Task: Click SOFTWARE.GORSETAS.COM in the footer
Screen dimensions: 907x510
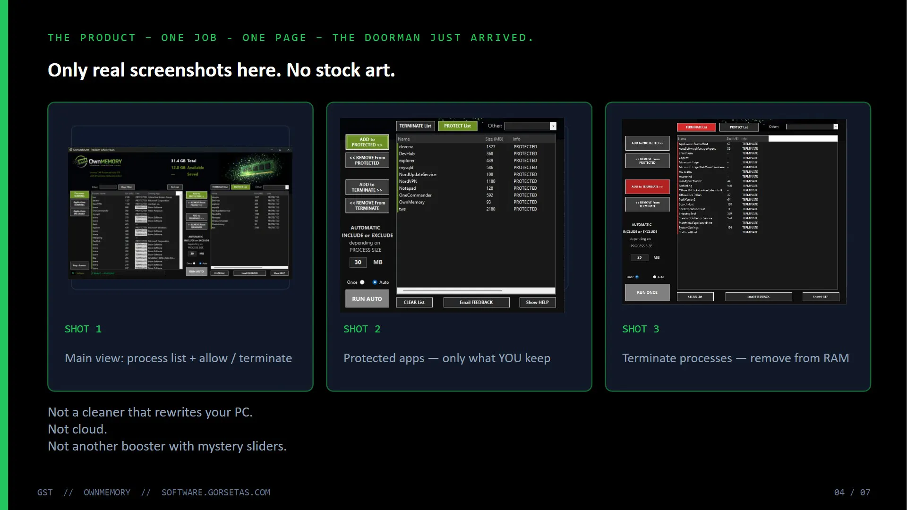Action: click(x=216, y=493)
